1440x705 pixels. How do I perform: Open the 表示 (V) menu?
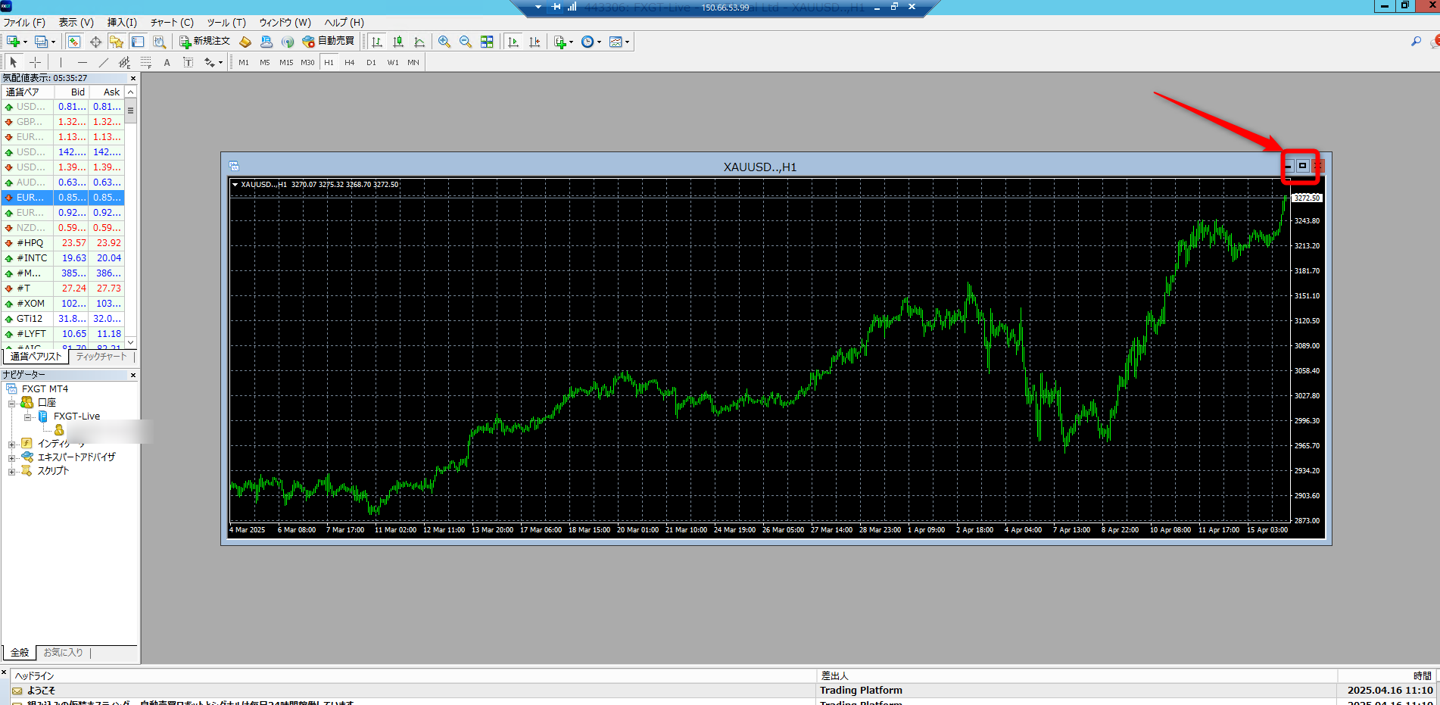76,23
